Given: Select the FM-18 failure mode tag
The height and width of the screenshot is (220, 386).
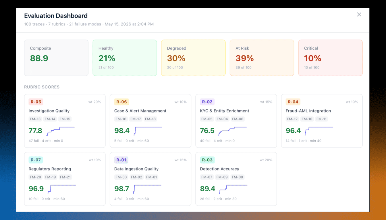Looking at the screenshot, I should click(150, 119).
